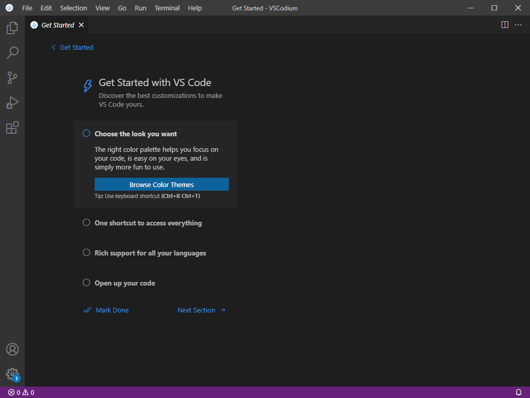Open the Go menu

point(122,8)
